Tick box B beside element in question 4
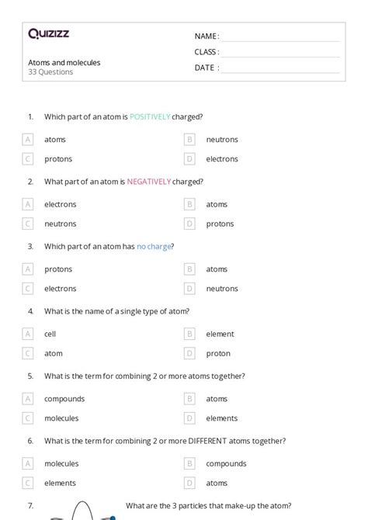 (189, 334)
